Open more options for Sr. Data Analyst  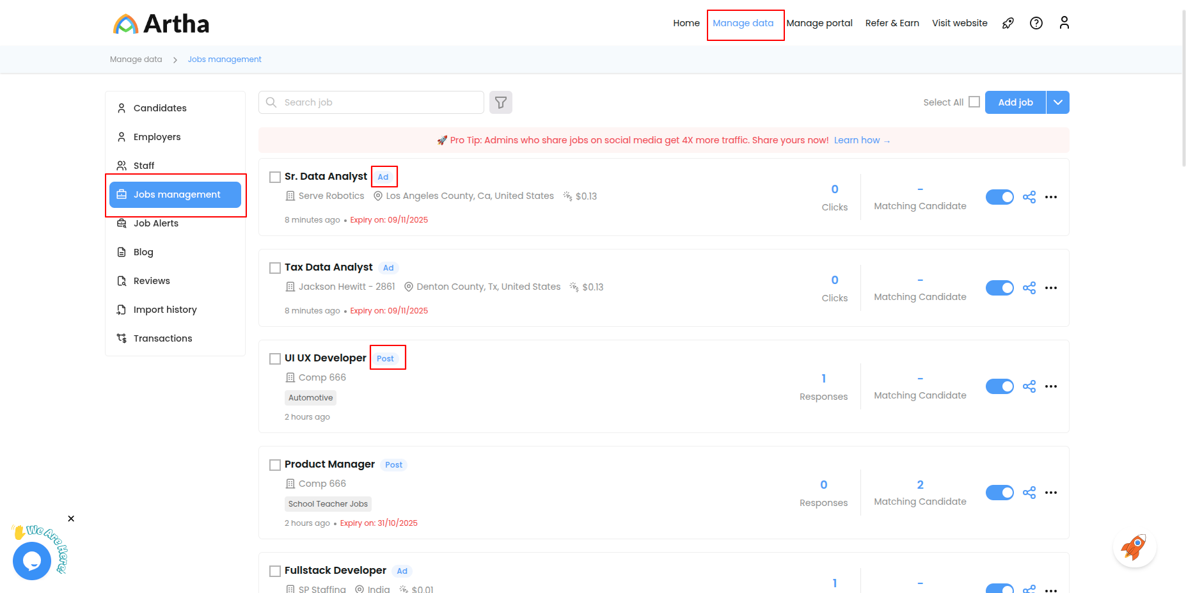coord(1050,197)
